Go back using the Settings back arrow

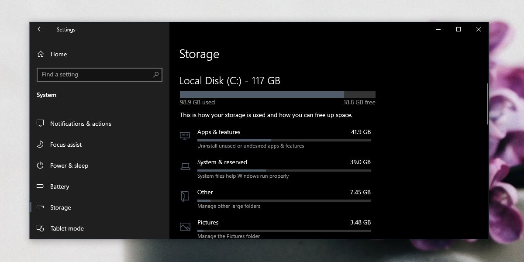(40, 29)
